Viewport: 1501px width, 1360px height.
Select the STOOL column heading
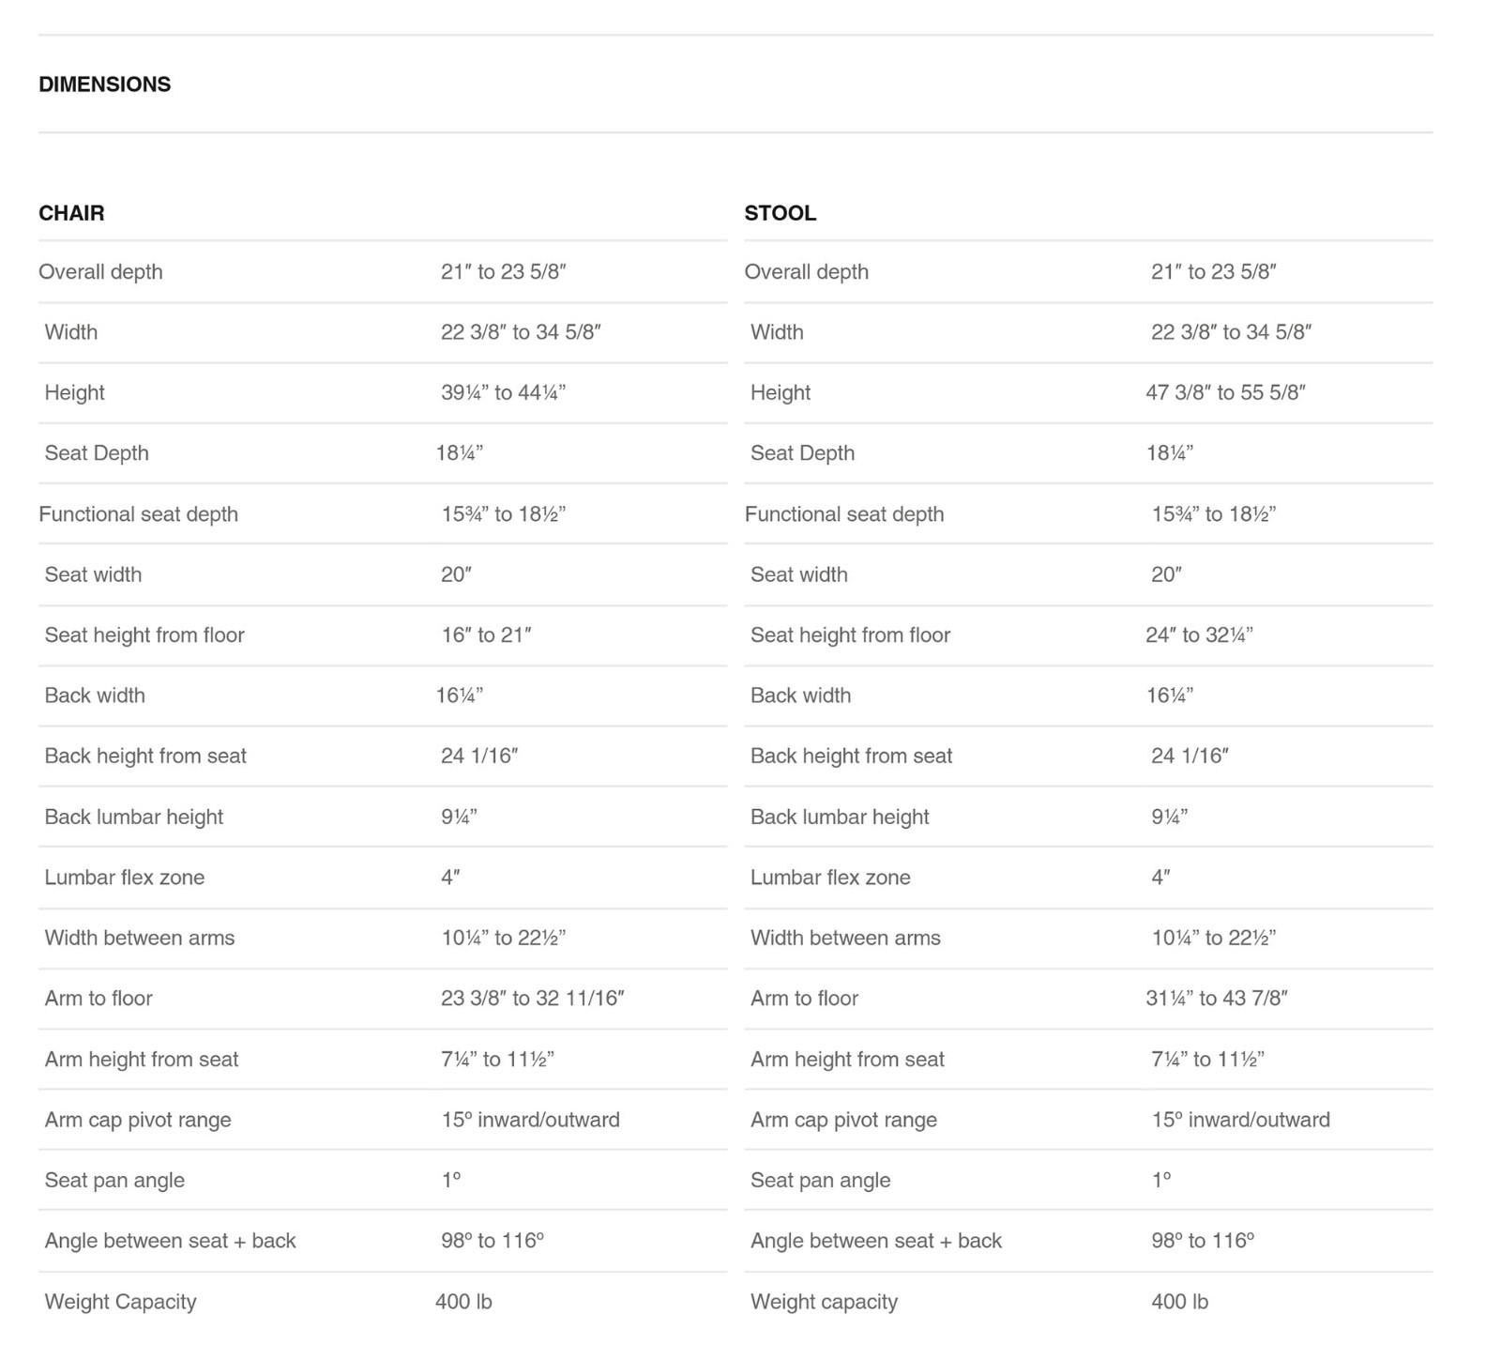(x=780, y=213)
